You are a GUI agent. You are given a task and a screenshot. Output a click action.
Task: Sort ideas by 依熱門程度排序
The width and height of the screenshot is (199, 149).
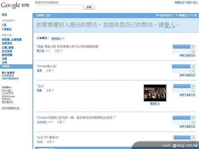(x=10, y=79)
